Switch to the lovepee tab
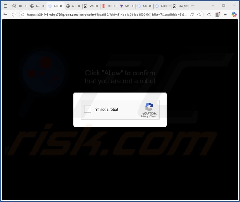Screen dimensions: 240x202 [x=181, y=6]
